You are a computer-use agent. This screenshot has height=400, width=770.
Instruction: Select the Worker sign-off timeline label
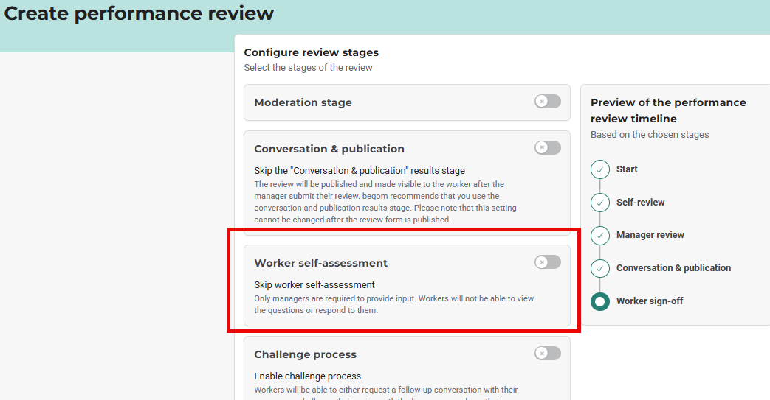[650, 301]
